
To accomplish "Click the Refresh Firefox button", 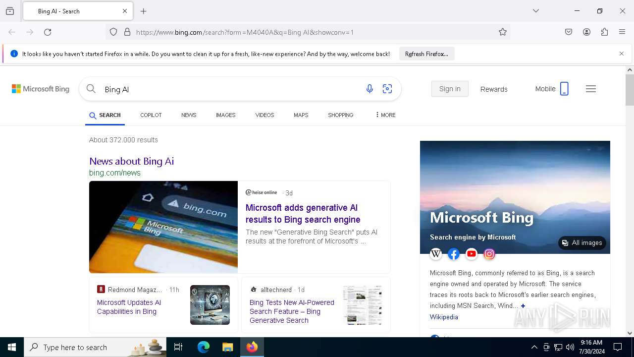I will point(426,54).
